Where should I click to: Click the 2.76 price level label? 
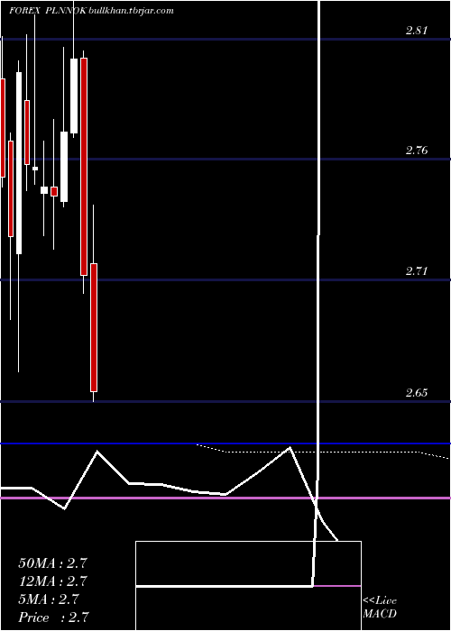pyautogui.click(x=417, y=151)
